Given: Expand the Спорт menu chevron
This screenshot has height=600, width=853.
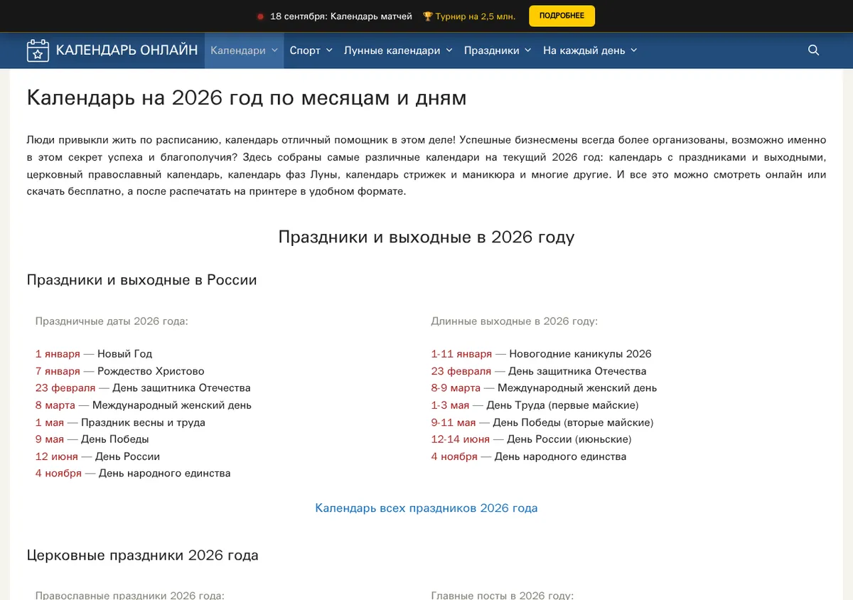Looking at the screenshot, I should (x=328, y=50).
